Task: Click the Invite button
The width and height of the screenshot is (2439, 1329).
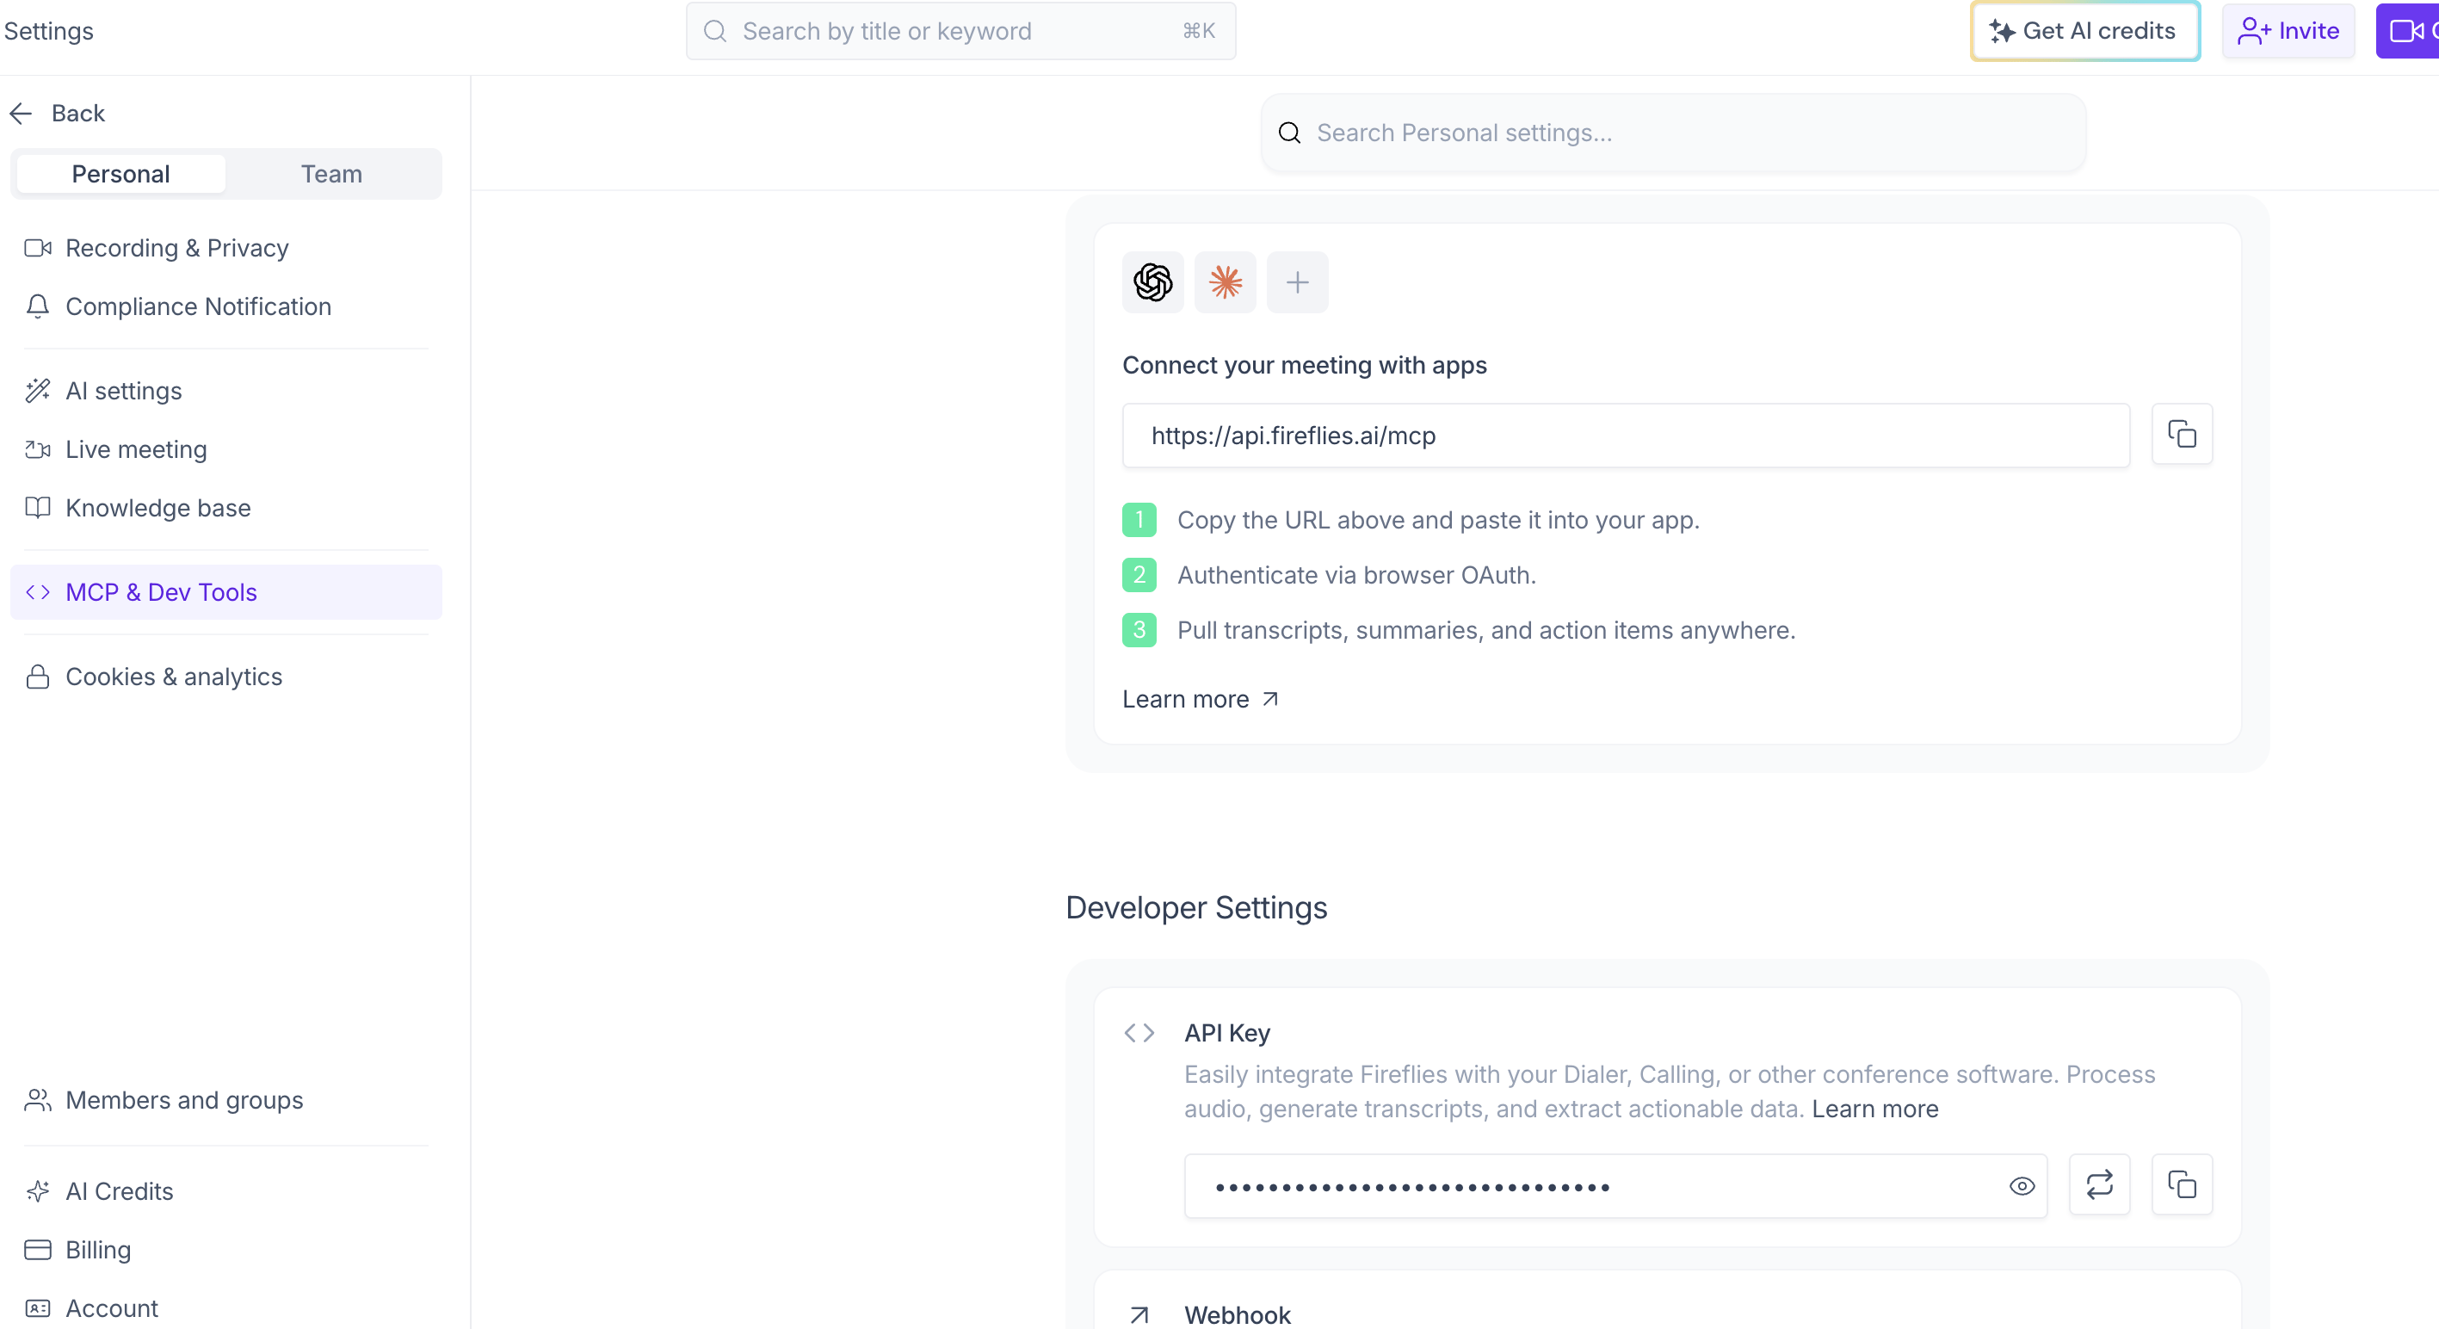Action: coord(2288,31)
